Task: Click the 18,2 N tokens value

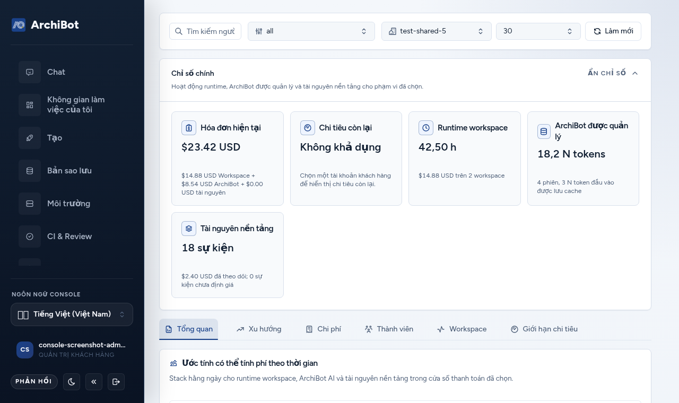Action: 571,154
